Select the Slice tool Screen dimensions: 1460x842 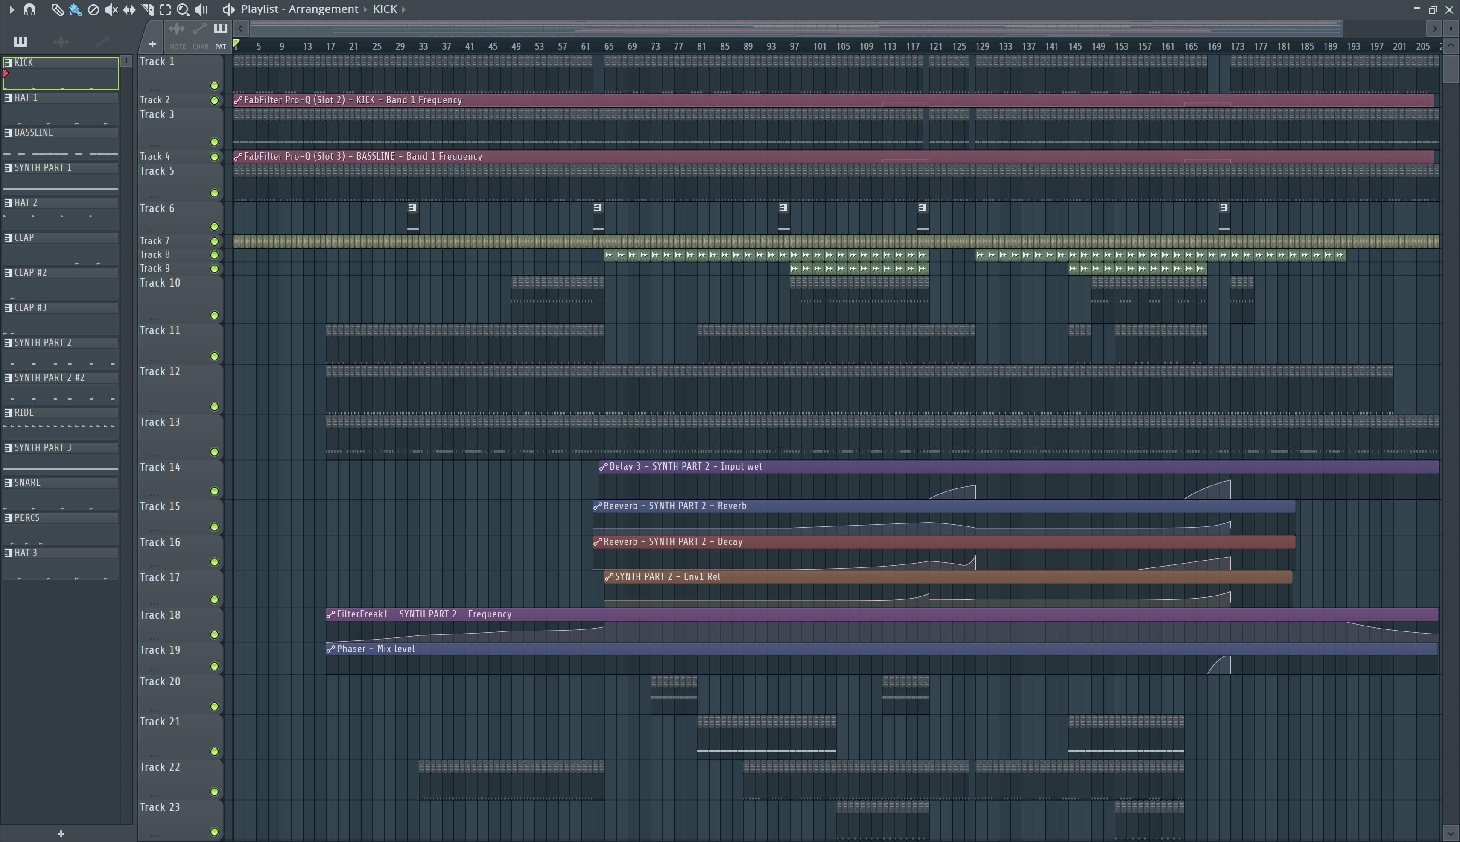[x=147, y=9]
